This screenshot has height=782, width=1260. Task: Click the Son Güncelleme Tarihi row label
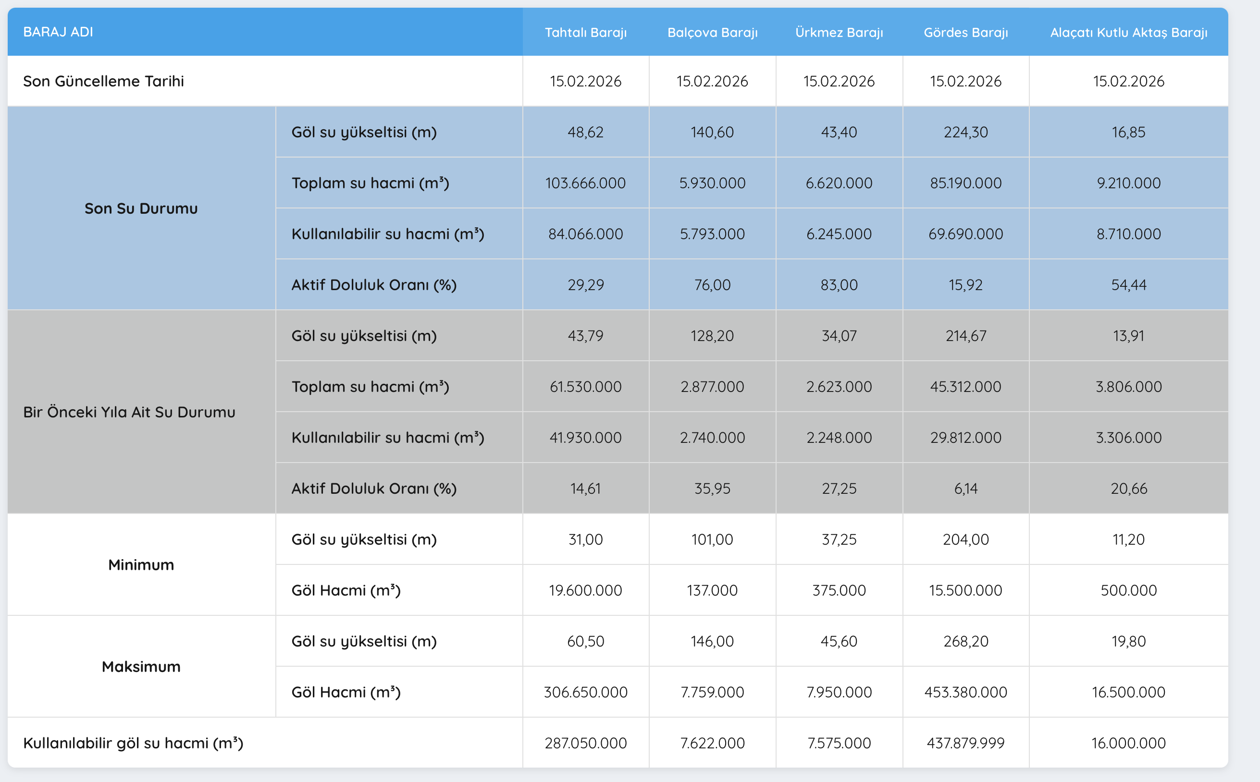click(103, 81)
